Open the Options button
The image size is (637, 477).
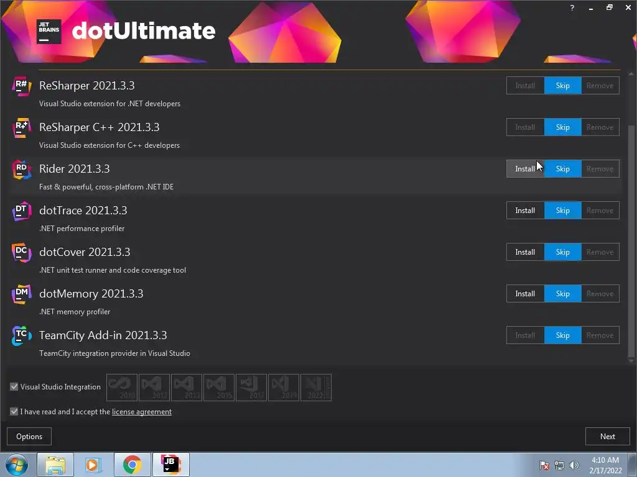[29, 437]
